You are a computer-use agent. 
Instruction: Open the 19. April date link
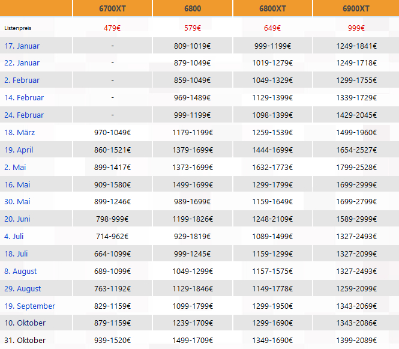click(x=19, y=150)
